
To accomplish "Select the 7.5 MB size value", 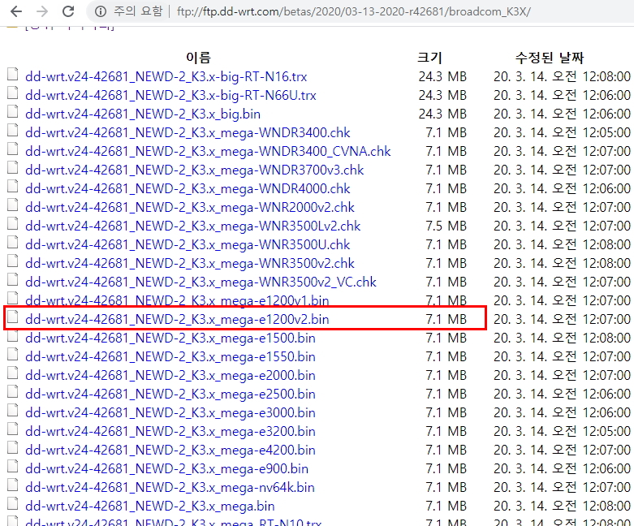I will click(446, 226).
